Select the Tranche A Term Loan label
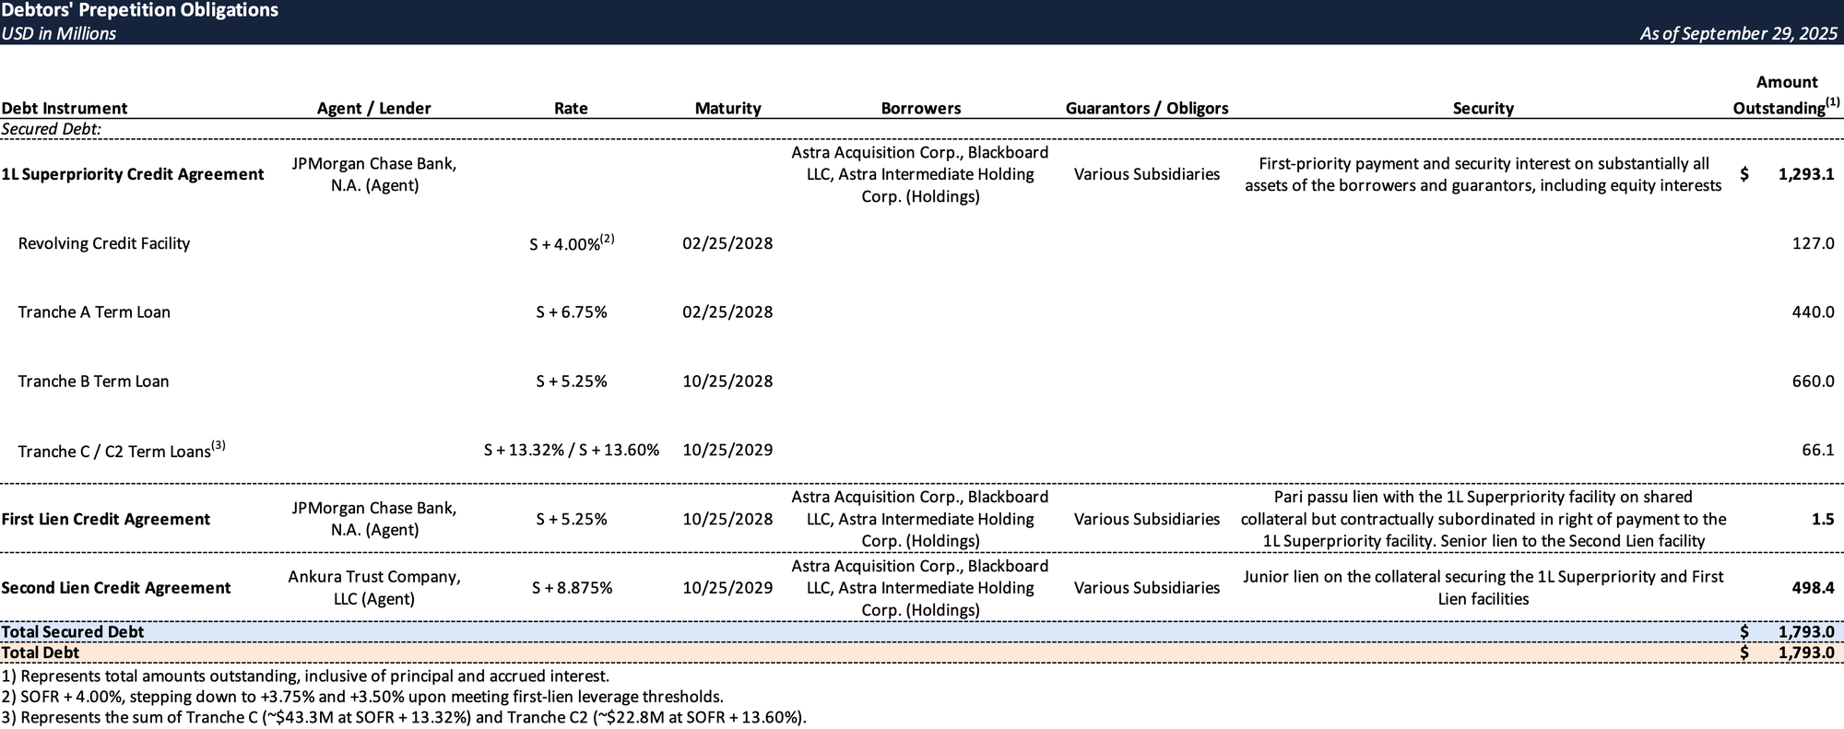1844x729 pixels. [94, 312]
